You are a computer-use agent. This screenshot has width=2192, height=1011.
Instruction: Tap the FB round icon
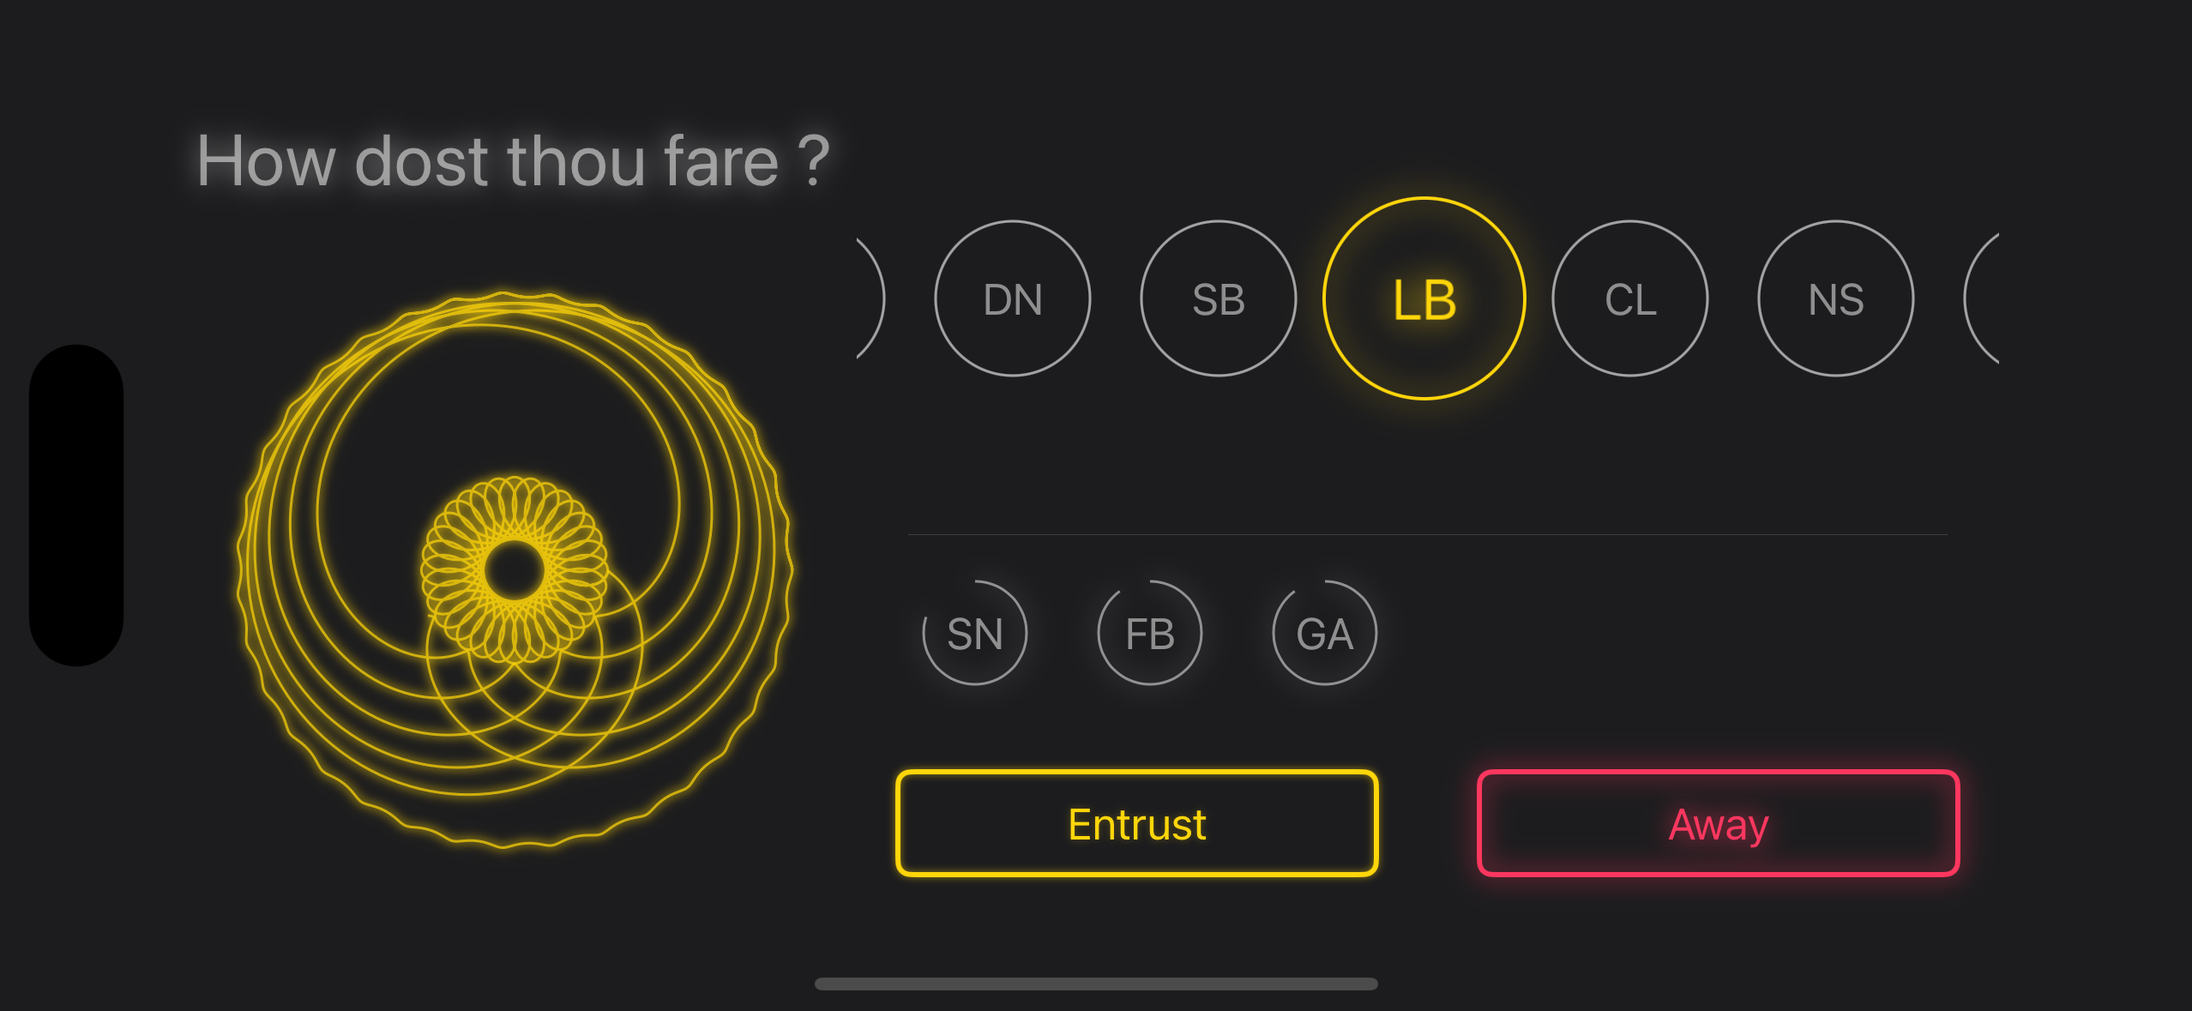(1149, 633)
